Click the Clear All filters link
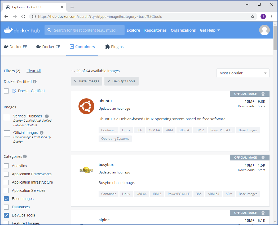The height and width of the screenshot is (225, 278). [x=33, y=71]
